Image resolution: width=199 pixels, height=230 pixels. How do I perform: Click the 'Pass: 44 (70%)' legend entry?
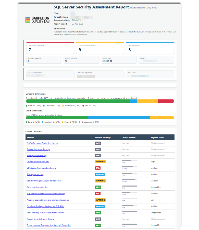[33, 106]
